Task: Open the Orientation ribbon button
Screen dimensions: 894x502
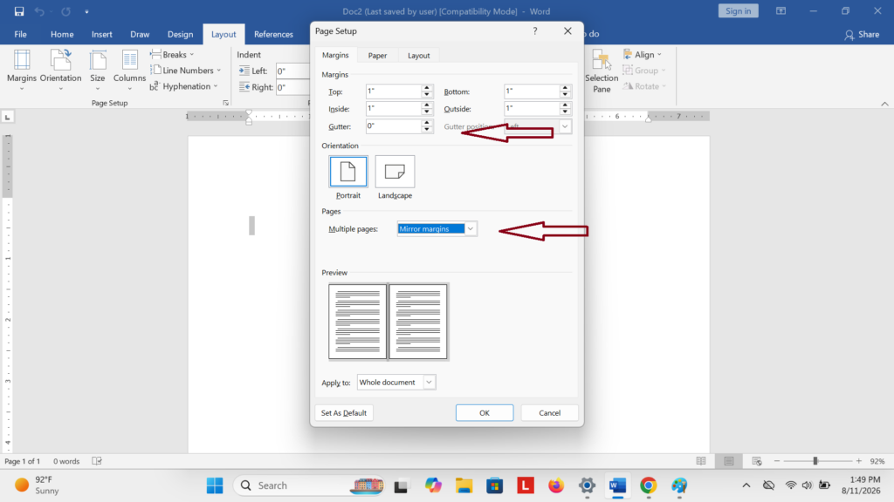Action: tap(60, 70)
